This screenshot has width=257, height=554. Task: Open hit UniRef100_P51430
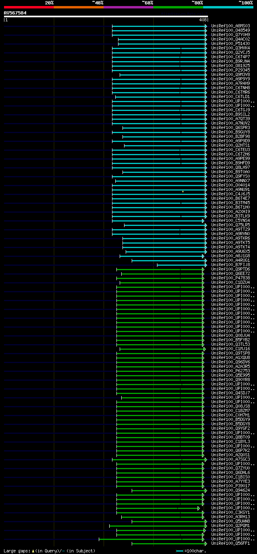pyautogui.click(x=230, y=43)
